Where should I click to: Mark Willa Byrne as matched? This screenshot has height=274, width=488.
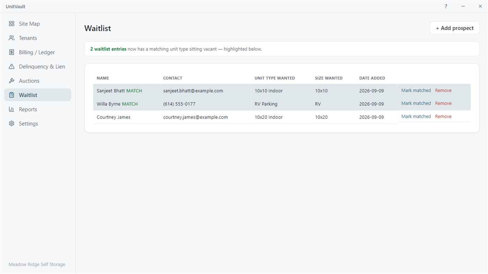tap(416, 103)
